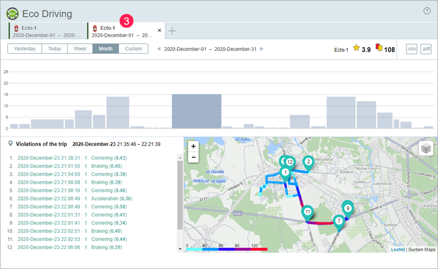Screen dimensions: 438x269
Task: Zoom out on the map
Action: click(193, 157)
